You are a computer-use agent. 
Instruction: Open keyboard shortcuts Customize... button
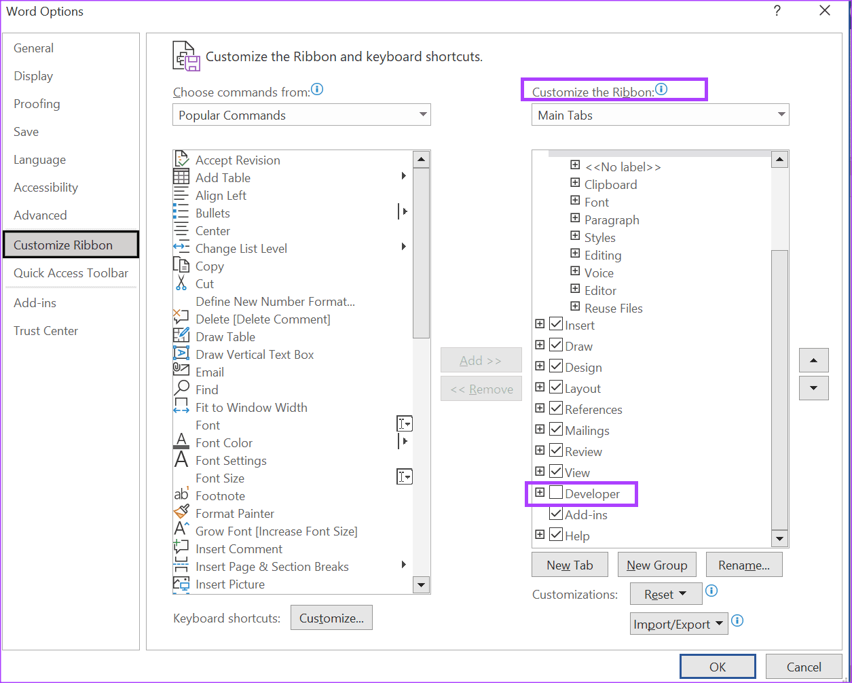(x=331, y=618)
